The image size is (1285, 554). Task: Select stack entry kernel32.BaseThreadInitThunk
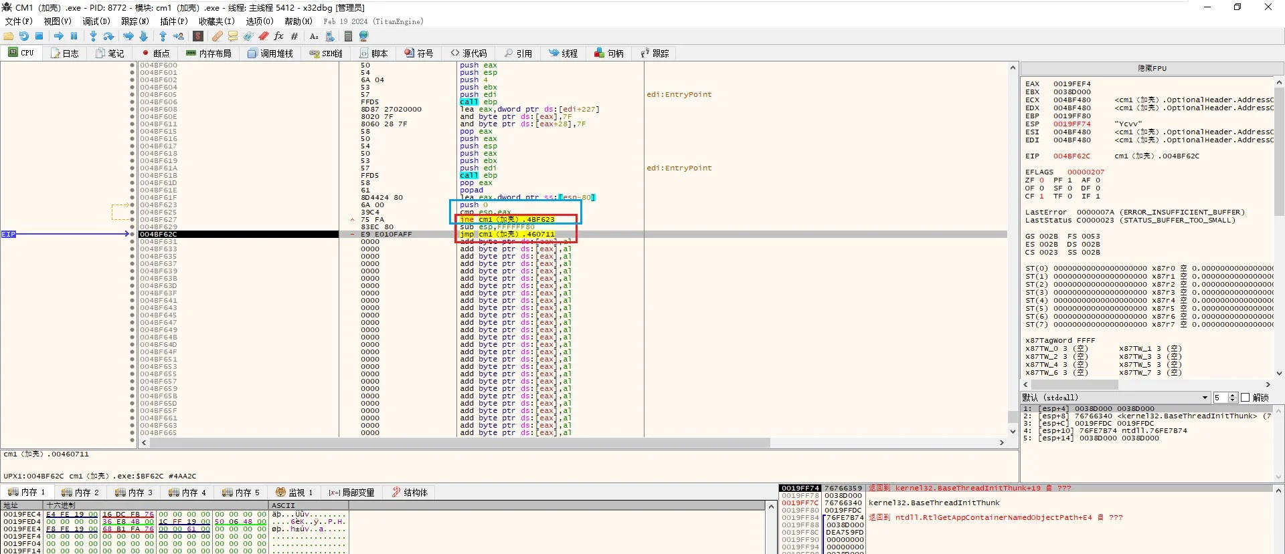point(934,503)
